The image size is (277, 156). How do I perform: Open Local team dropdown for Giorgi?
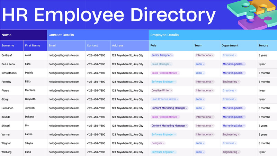[200, 99]
